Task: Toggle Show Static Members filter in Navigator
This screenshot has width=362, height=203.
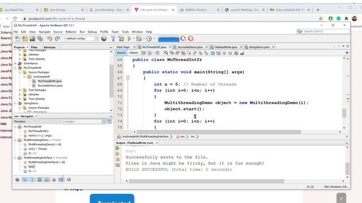Action: [32, 179]
